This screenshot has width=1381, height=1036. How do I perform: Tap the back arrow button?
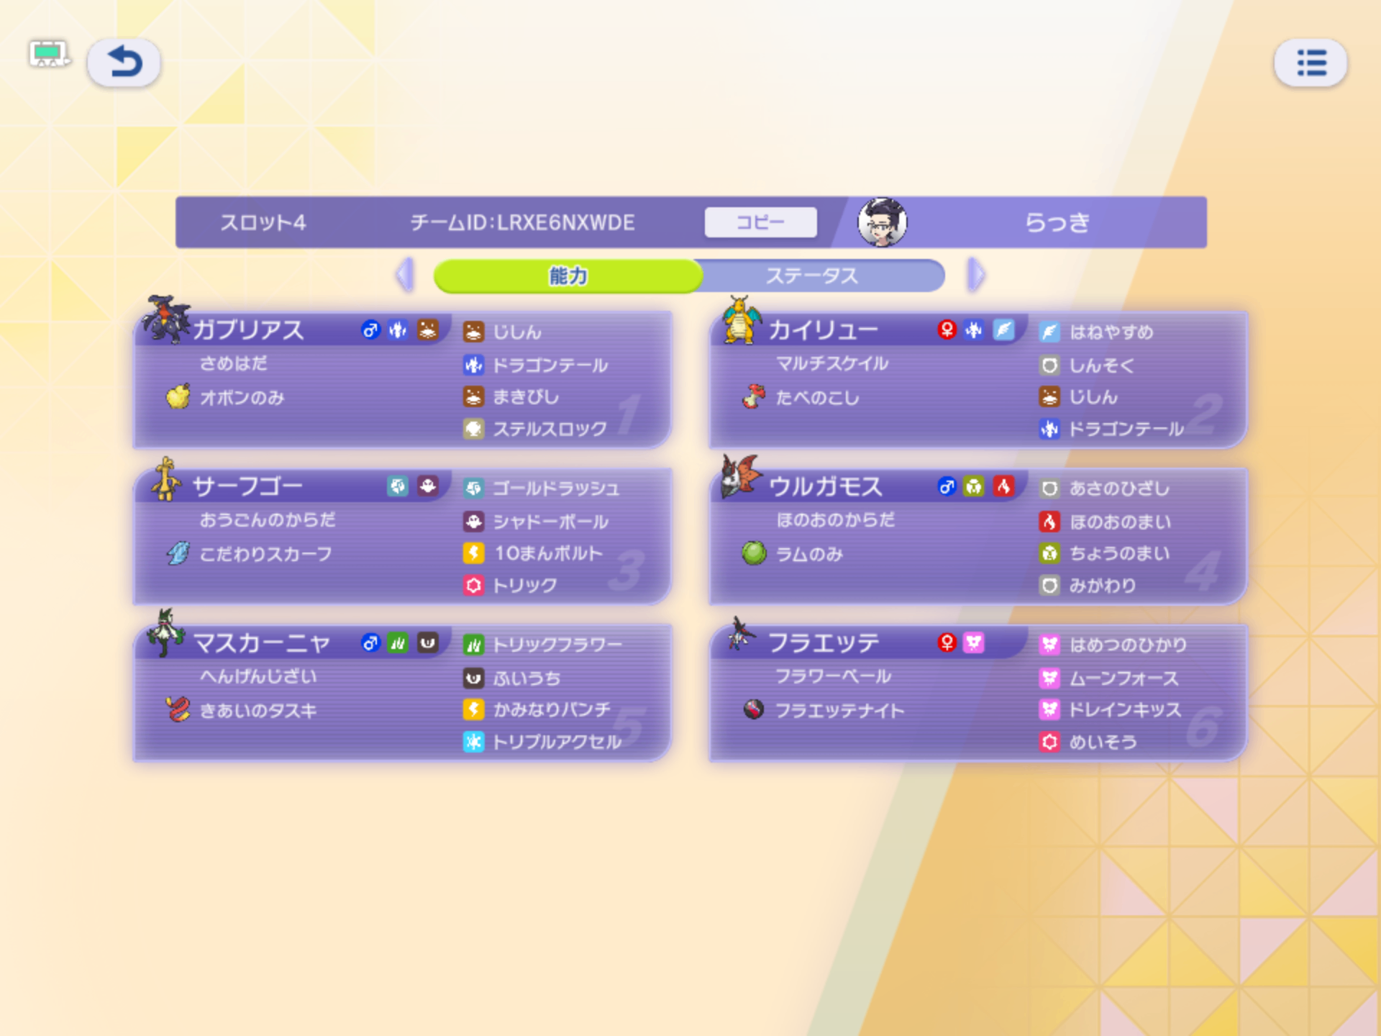(124, 63)
